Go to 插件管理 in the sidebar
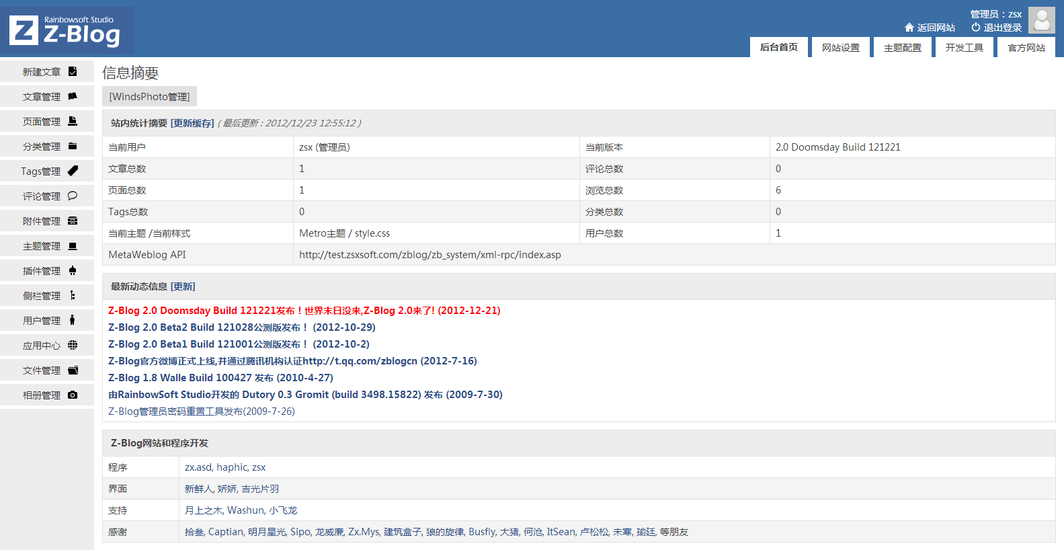The width and height of the screenshot is (1064, 550). click(47, 271)
